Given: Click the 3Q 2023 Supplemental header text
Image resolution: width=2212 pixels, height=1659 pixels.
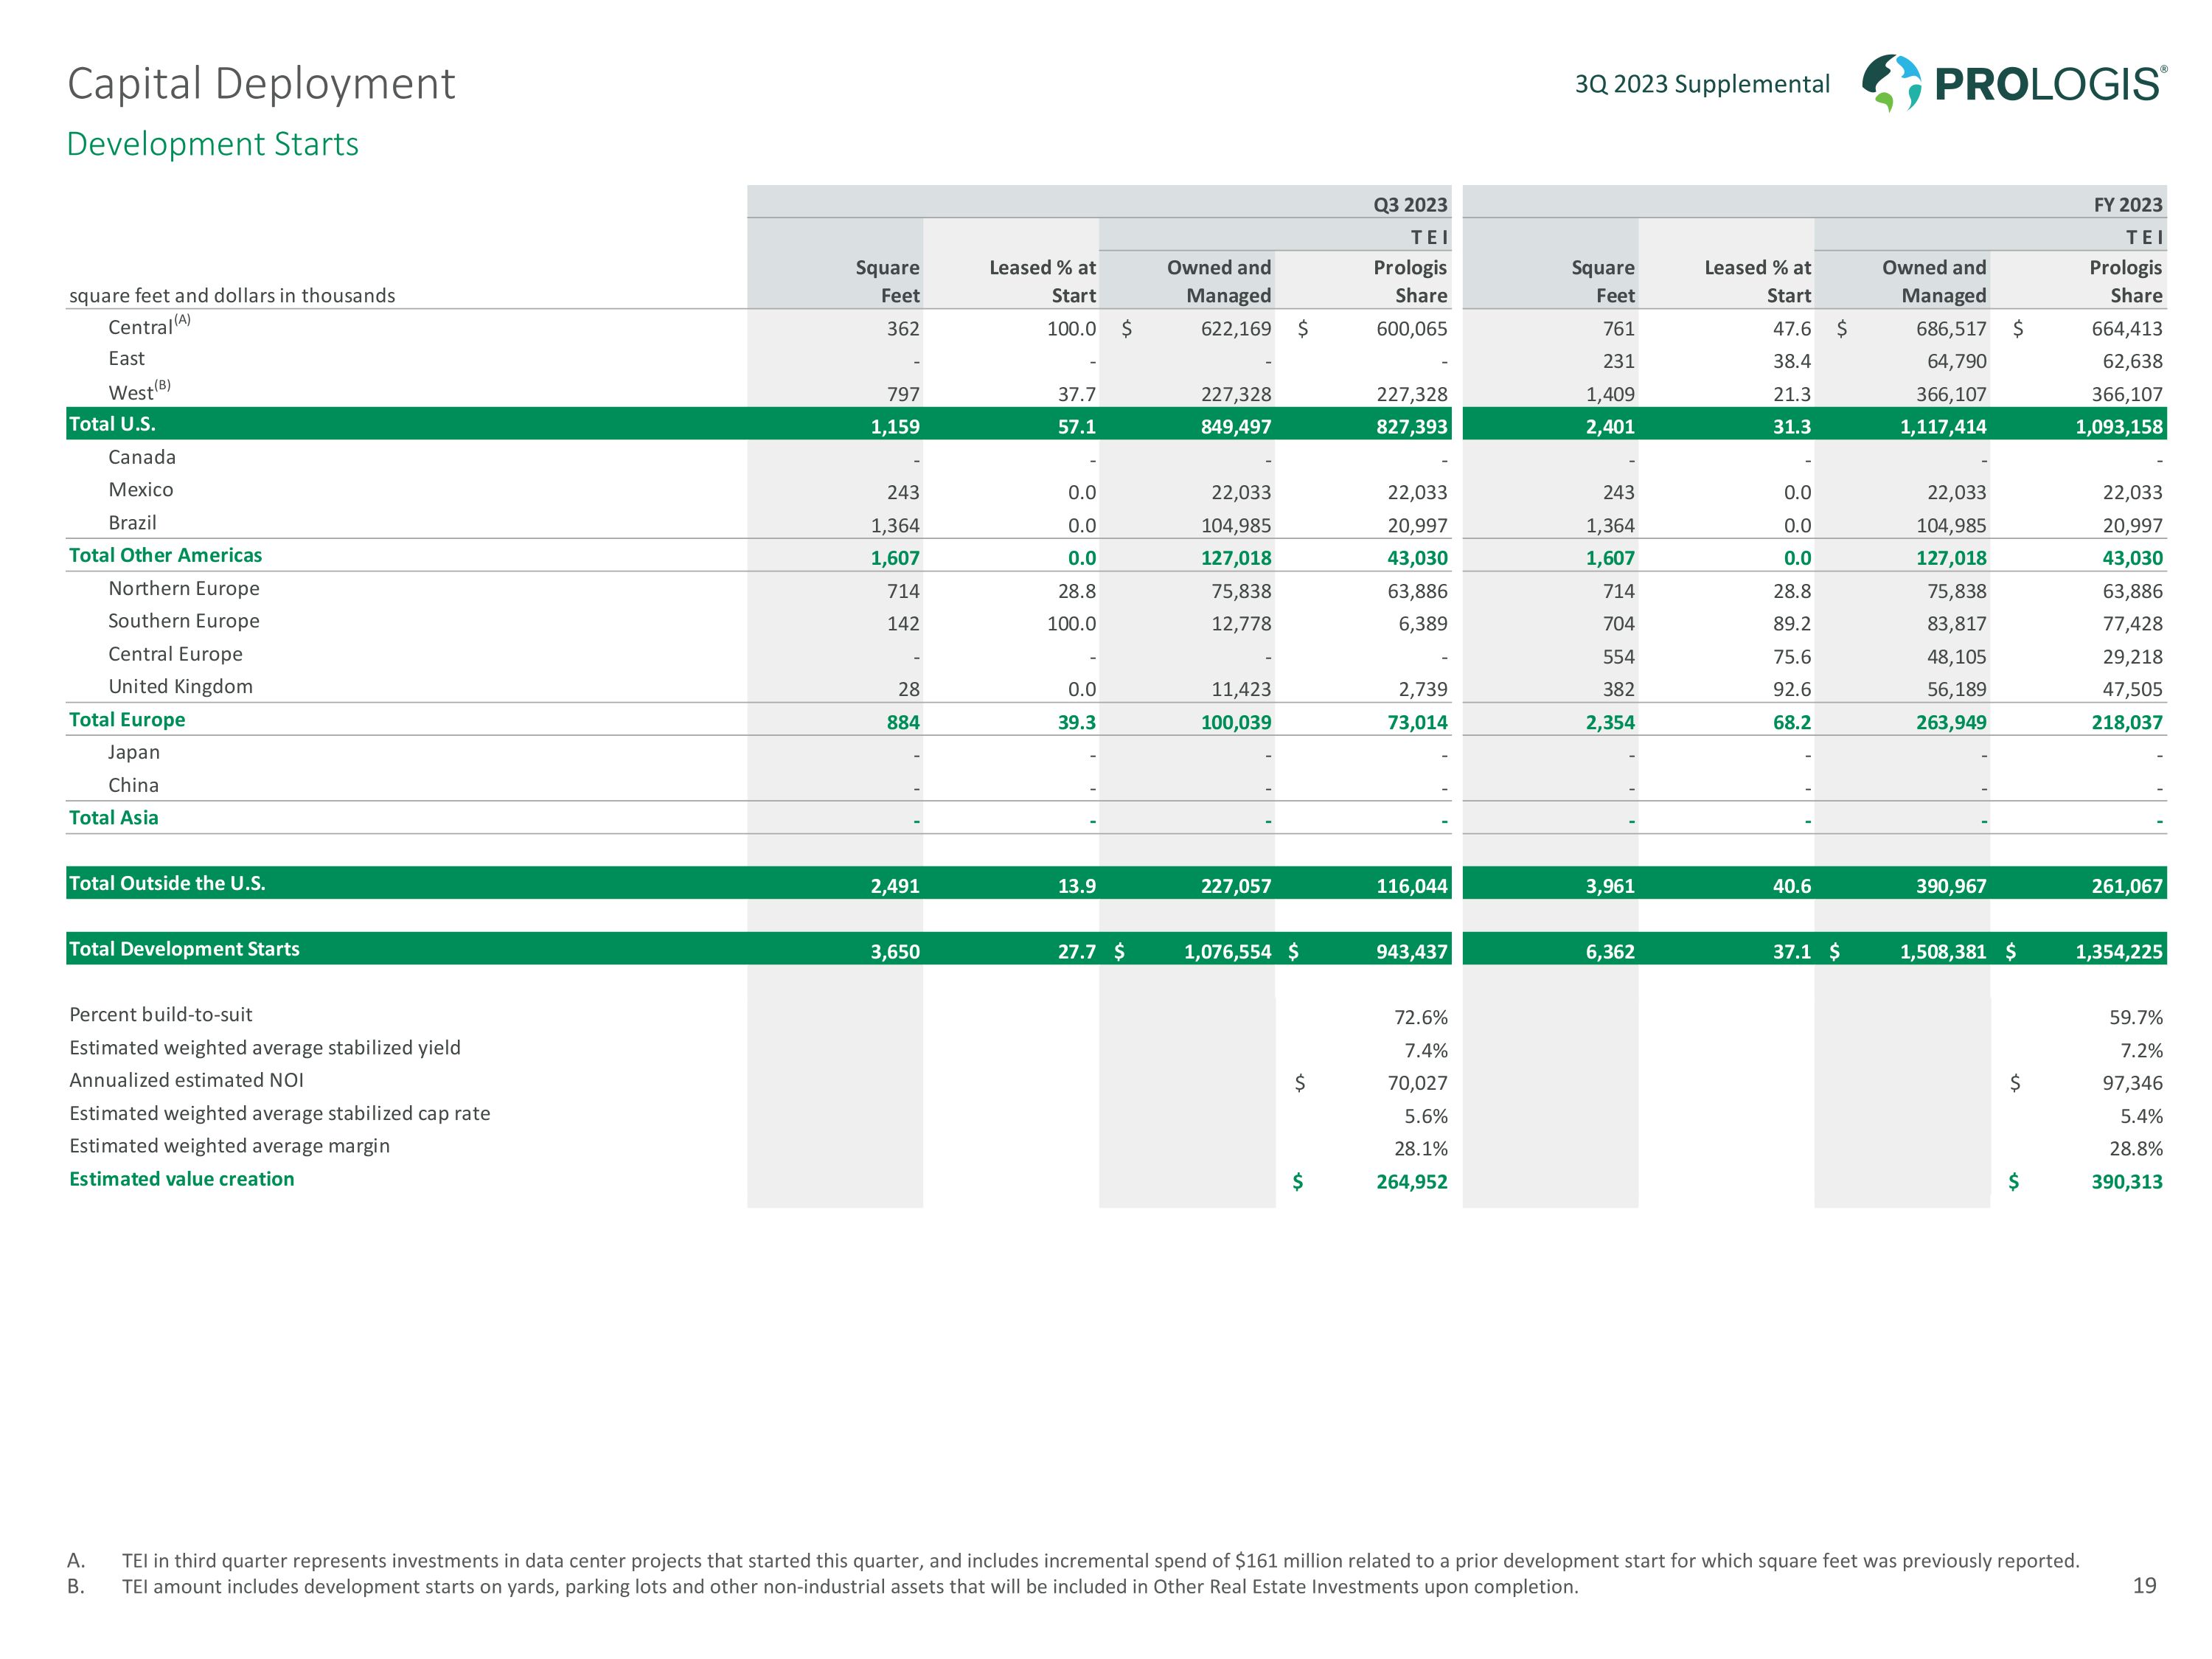Looking at the screenshot, I should point(1702,84).
